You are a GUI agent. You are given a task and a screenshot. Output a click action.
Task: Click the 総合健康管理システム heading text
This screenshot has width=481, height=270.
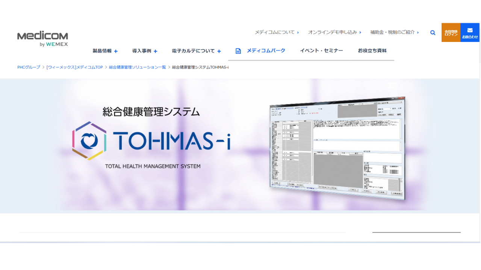(151, 111)
